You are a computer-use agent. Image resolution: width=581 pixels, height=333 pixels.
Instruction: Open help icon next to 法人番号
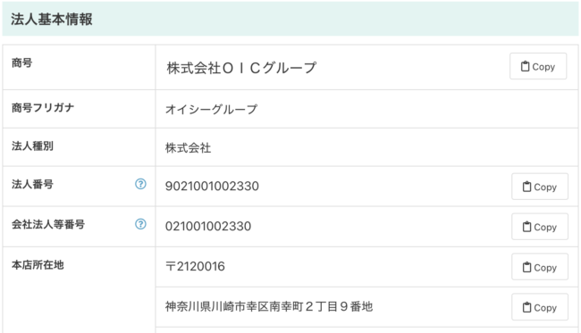[140, 184]
